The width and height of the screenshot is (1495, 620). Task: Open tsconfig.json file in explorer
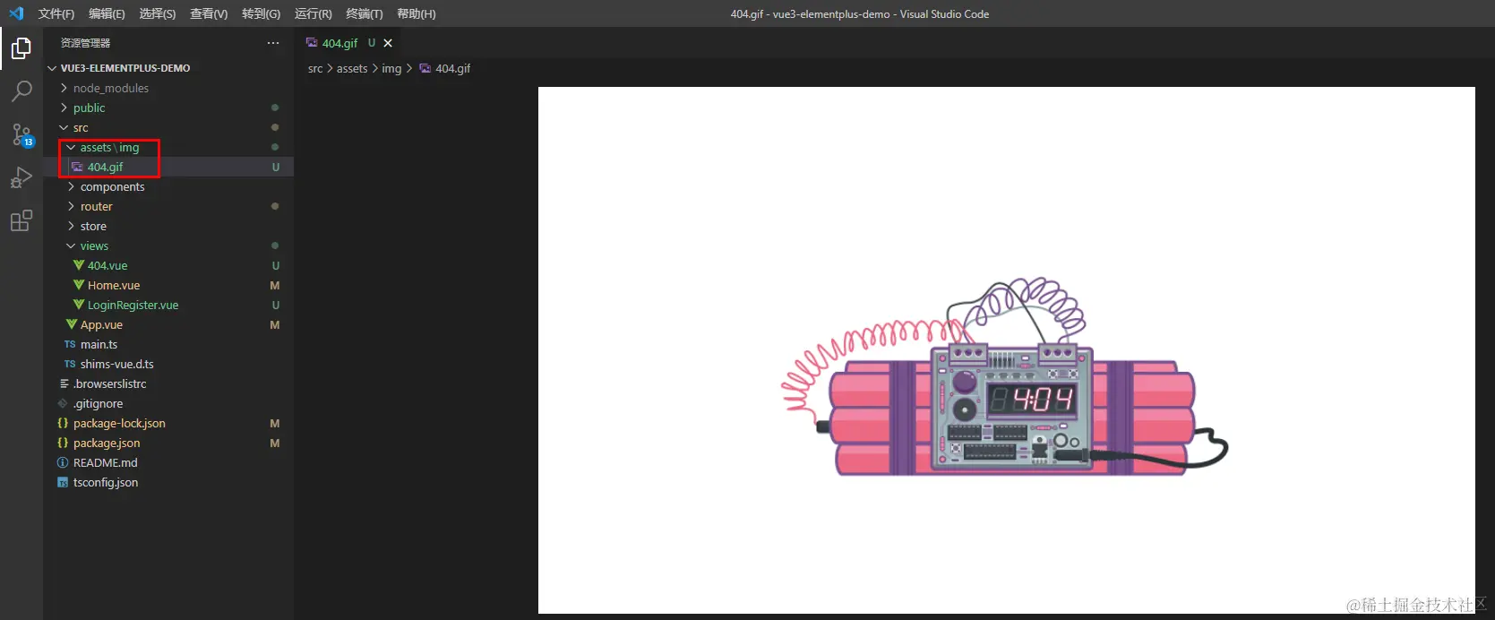coord(106,482)
